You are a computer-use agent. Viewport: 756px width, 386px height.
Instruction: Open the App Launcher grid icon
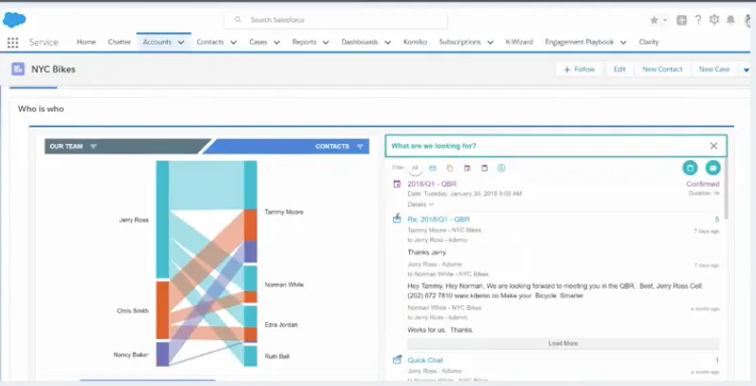tap(13, 42)
